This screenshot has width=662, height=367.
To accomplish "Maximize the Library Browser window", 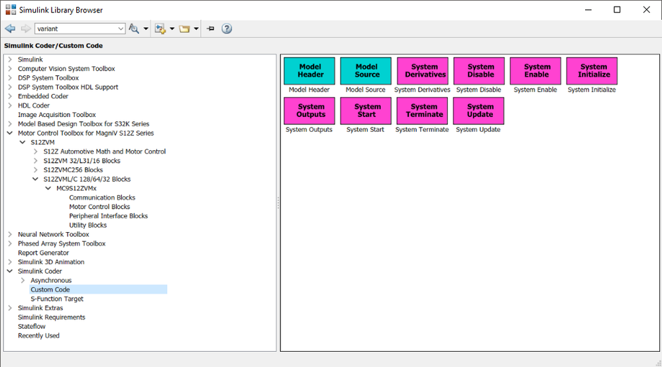I will (617, 10).
